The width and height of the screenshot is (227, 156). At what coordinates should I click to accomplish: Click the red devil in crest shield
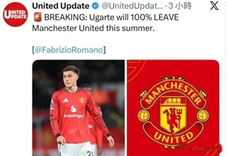[173, 120]
